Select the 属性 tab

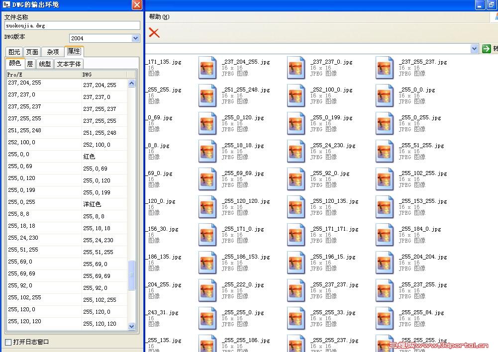[x=74, y=51]
